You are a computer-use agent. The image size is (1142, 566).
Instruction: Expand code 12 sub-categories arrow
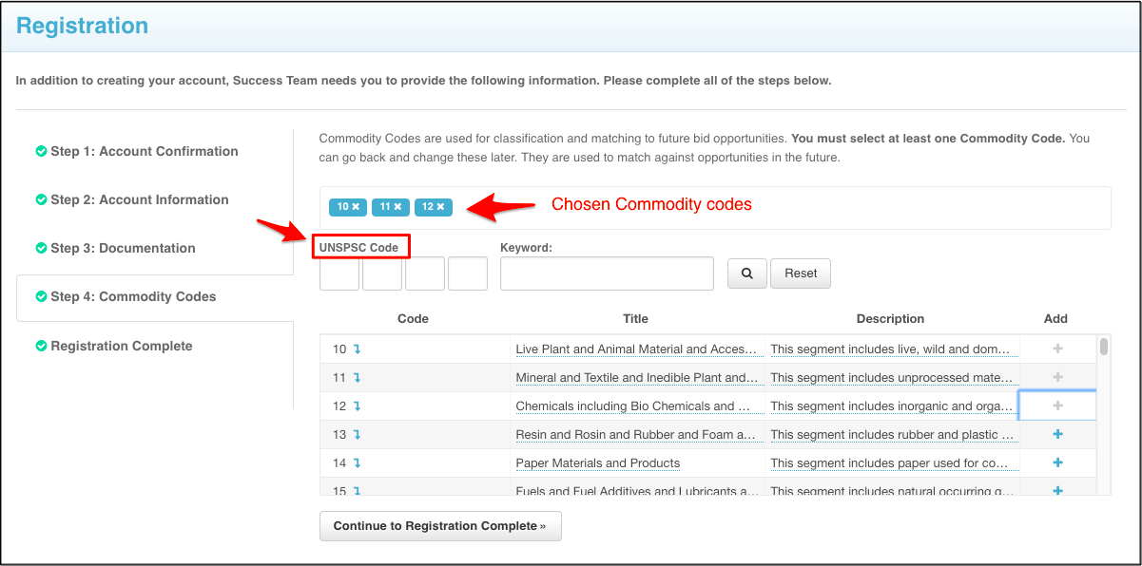[358, 406]
